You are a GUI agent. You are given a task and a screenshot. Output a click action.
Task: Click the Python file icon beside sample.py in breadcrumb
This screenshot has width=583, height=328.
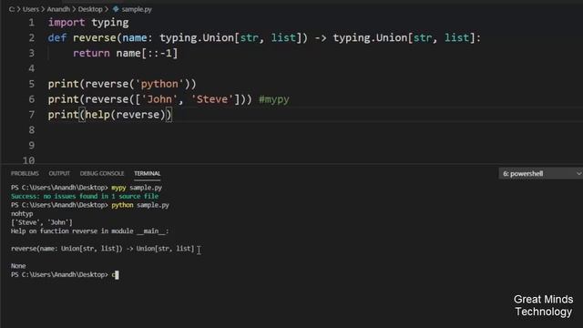(116, 9)
